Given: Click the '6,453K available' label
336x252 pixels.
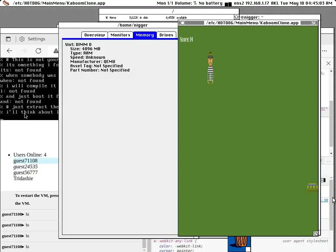Looking at the screenshot, I should coord(176,18).
